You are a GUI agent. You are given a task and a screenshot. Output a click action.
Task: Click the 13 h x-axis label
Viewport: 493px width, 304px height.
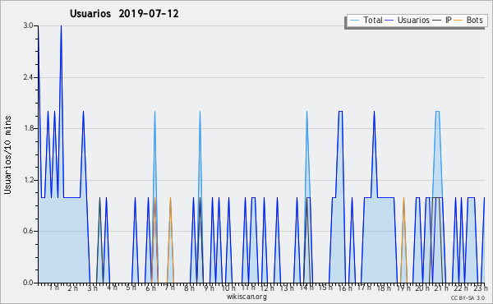click(x=287, y=288)
